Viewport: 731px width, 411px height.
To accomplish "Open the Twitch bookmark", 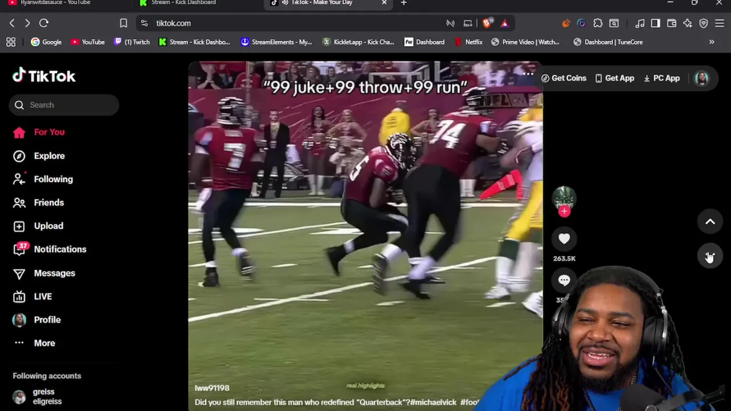I will point(132,42).
